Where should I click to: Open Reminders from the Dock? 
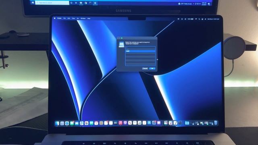point(106,123)
